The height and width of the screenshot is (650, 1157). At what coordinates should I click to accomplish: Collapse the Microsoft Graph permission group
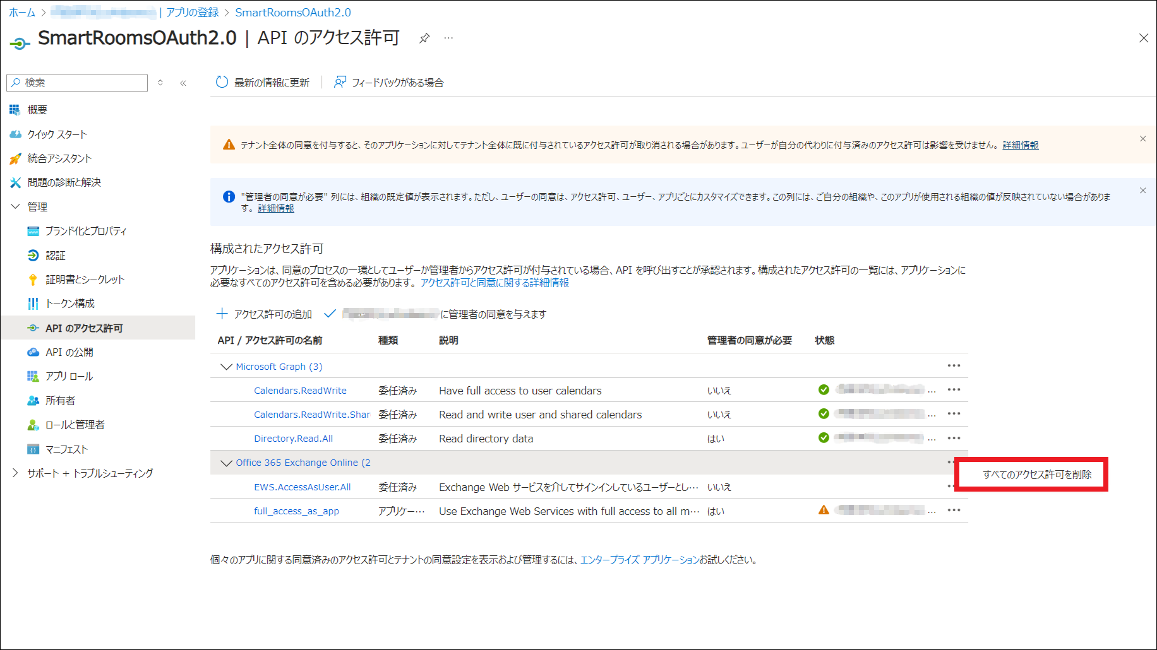226,367
